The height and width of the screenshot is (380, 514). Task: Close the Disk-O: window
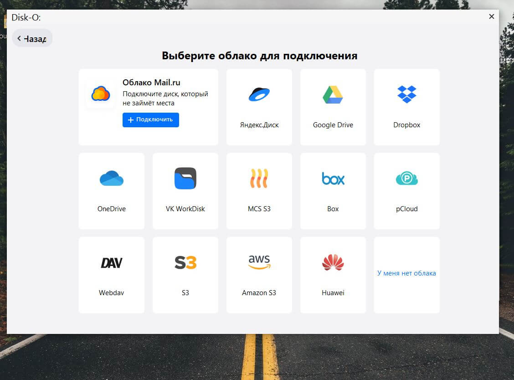(491, 16)
